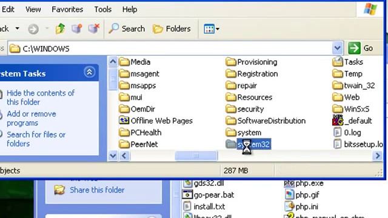Toggle the Folders pane
The height and width of the screenshot is (218, 388).
(x=172, y=29)
